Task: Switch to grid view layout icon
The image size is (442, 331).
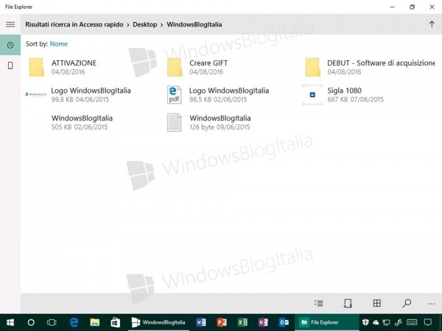Action: (377, 303)
